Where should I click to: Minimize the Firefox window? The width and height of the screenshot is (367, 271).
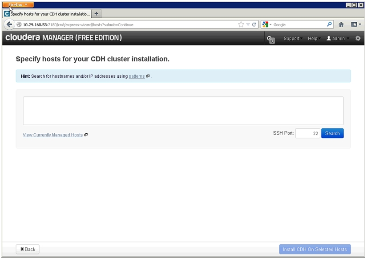click(348, 5)
